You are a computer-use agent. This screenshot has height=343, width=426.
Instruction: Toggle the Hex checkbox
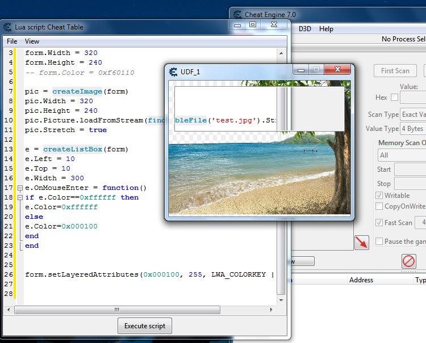tap(394, 98)
